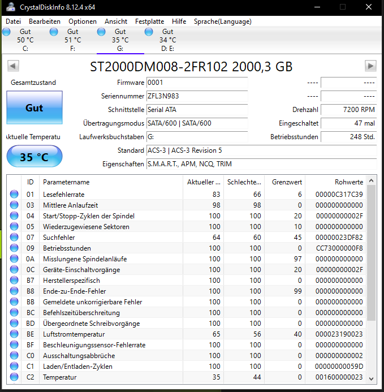Click the Gut health status button
Viewport: 384px width, 392px height.
(34, 107)
